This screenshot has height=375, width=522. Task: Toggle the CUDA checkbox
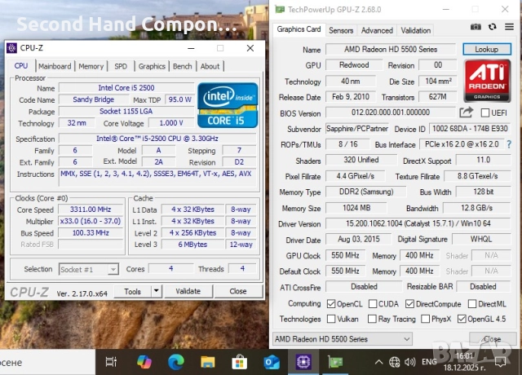pos(373,304)
